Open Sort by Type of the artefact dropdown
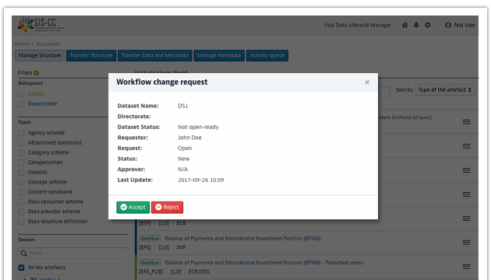 click(445, 90)
